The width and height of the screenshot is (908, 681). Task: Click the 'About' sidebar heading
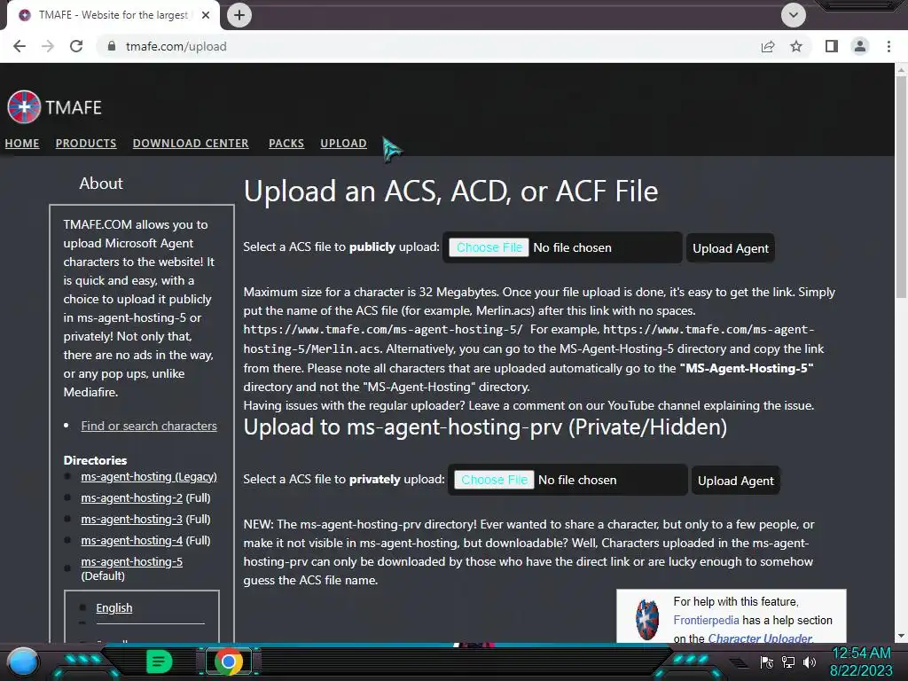click(101, 183)
